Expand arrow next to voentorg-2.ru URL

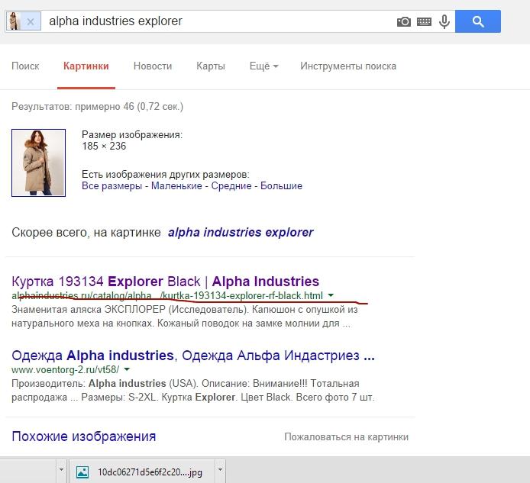127,369
